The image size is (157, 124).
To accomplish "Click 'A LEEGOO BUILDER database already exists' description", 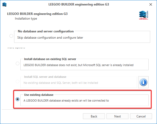I will (x=66, y=101).
